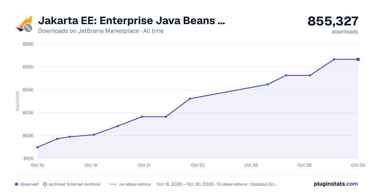373x195 pixels.
Task: Click the plugin title 'Jakarta EE: Enterprise Java Beans …'
Action: (x=131, y=21)
